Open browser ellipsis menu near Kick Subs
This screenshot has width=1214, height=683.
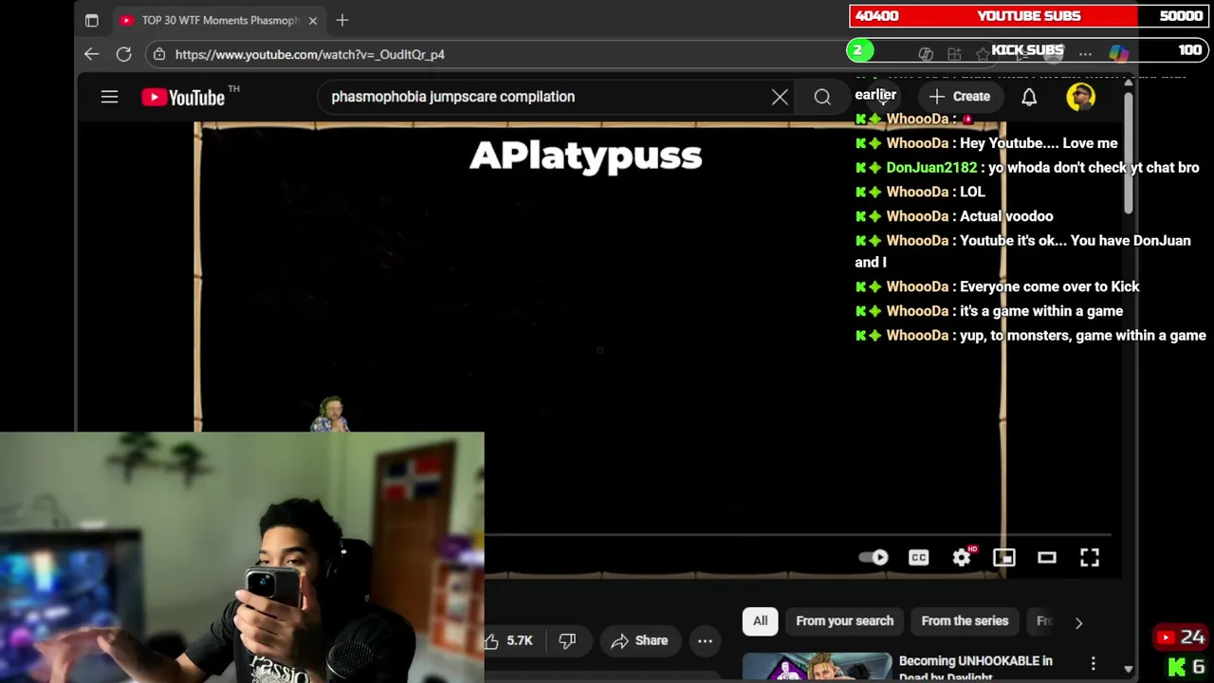tap(1085, 54)
